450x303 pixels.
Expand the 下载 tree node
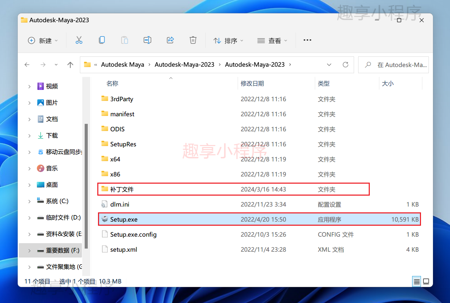coord(29,135)
